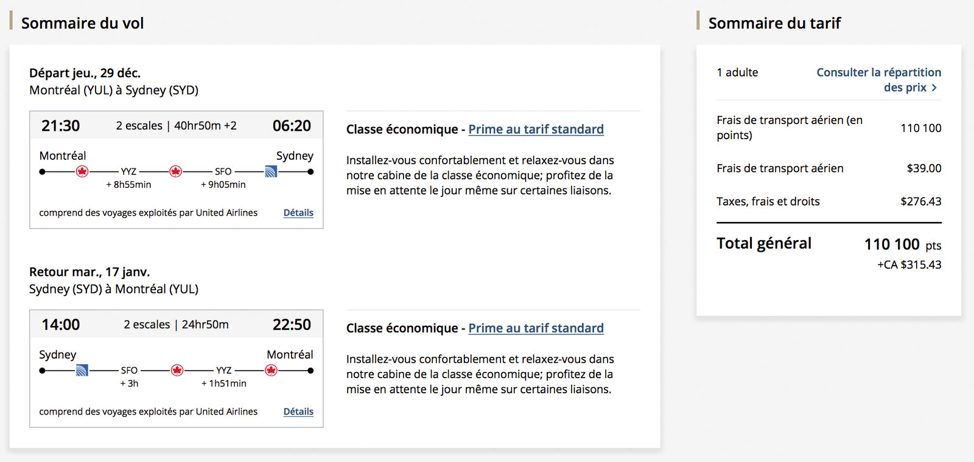The image size is (974, 462).
Task: Click the Air Canada icon at the SFO stop
Action: [x=176, y=171]
